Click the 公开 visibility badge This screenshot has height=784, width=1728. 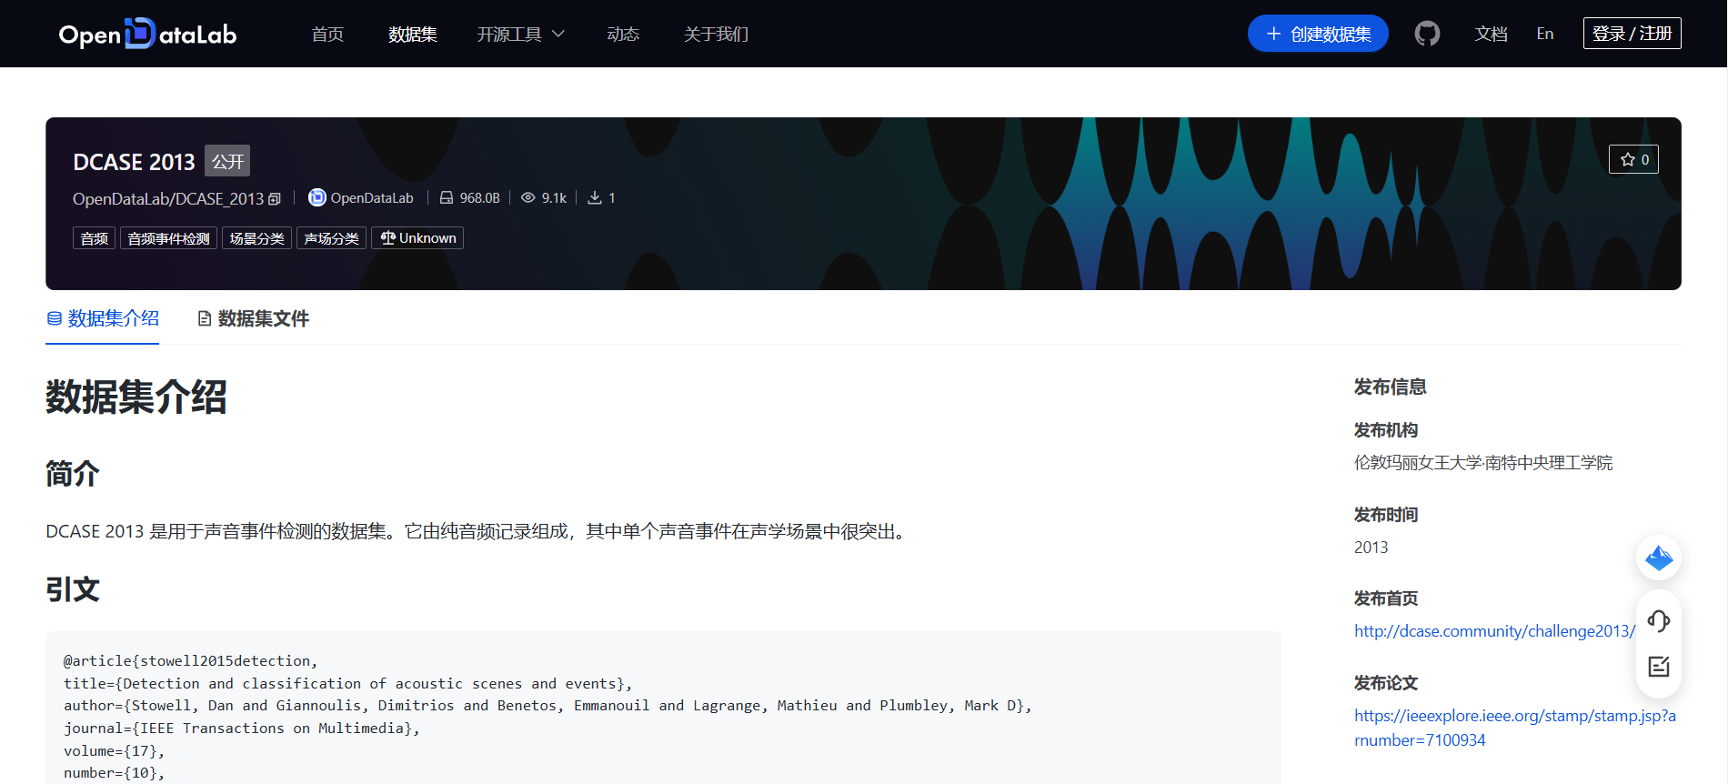pyautogui.click(x=227, y=161)
